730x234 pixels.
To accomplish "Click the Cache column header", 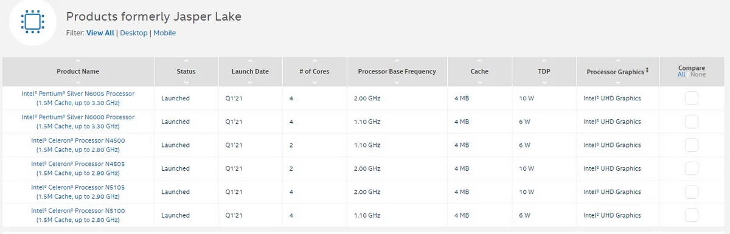I will click(479, 71).
